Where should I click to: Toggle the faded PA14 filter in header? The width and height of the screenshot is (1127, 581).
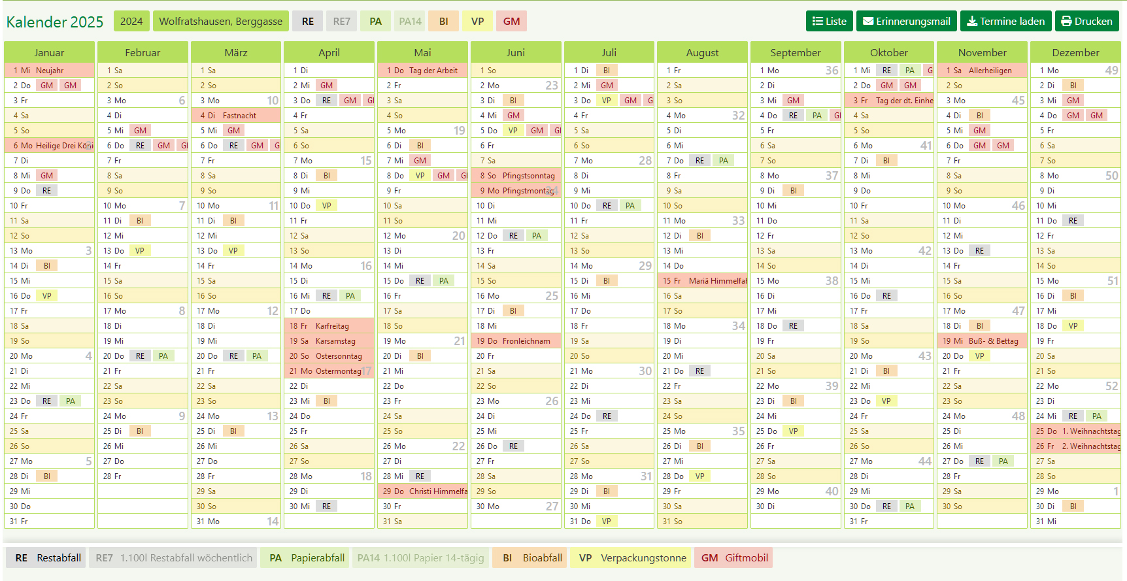(x=410, y=21)
